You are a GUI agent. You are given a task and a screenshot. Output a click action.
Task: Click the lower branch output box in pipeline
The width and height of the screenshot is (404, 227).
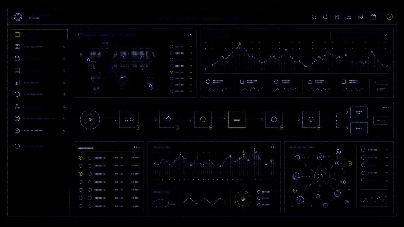click(359, 128)
